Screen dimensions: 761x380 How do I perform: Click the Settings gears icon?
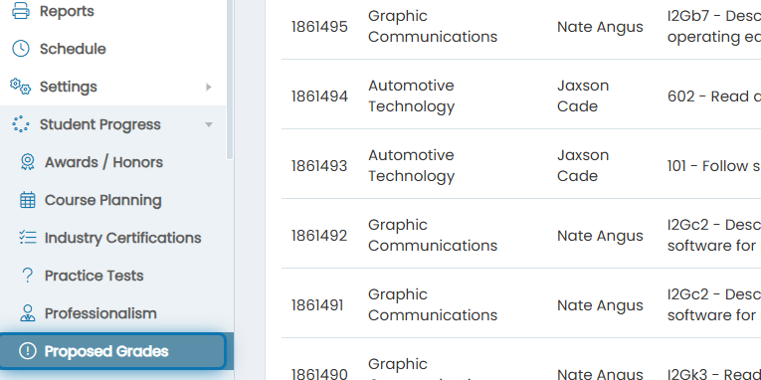click(20, 87)
